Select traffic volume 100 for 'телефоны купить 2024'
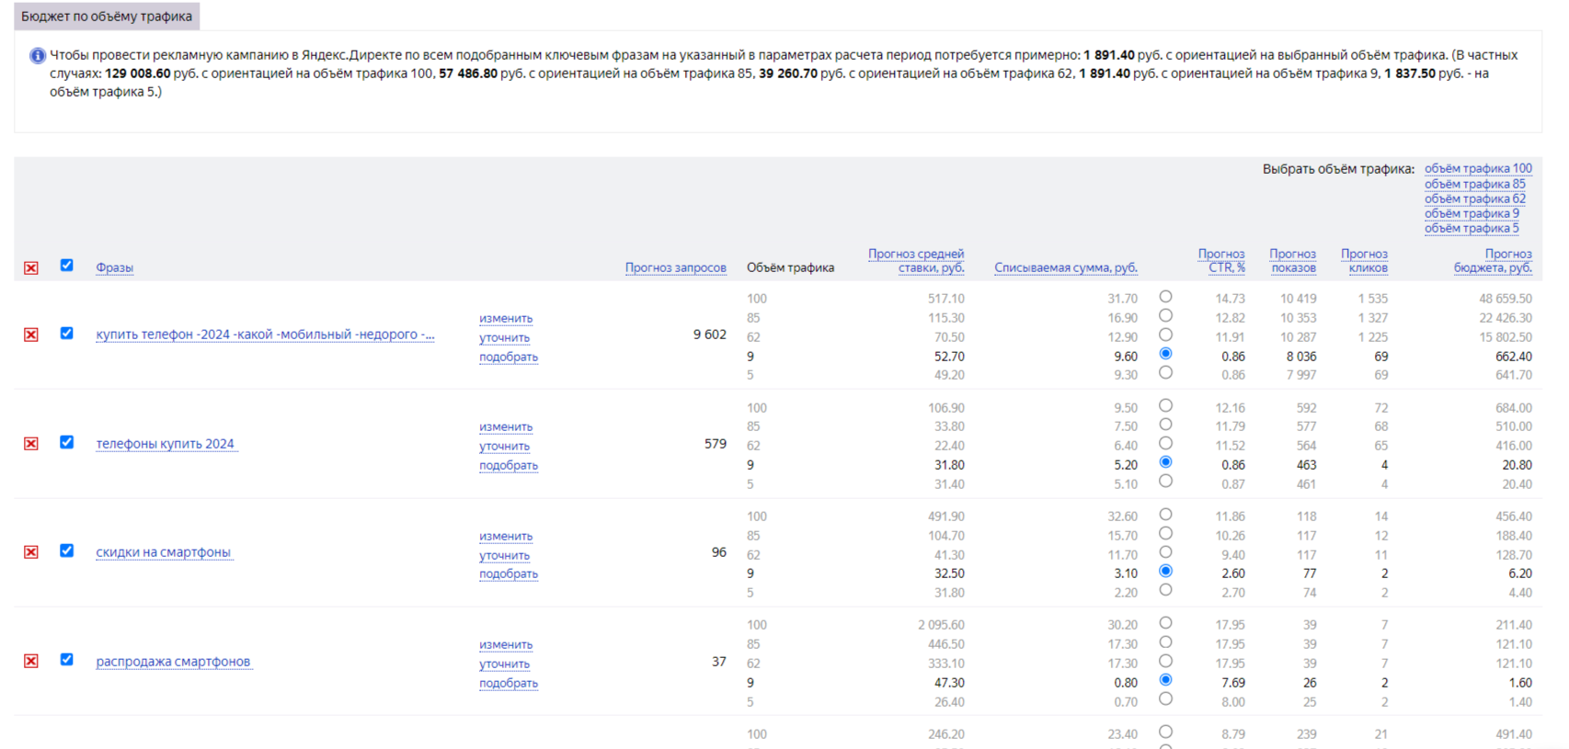 [1166, 406]
